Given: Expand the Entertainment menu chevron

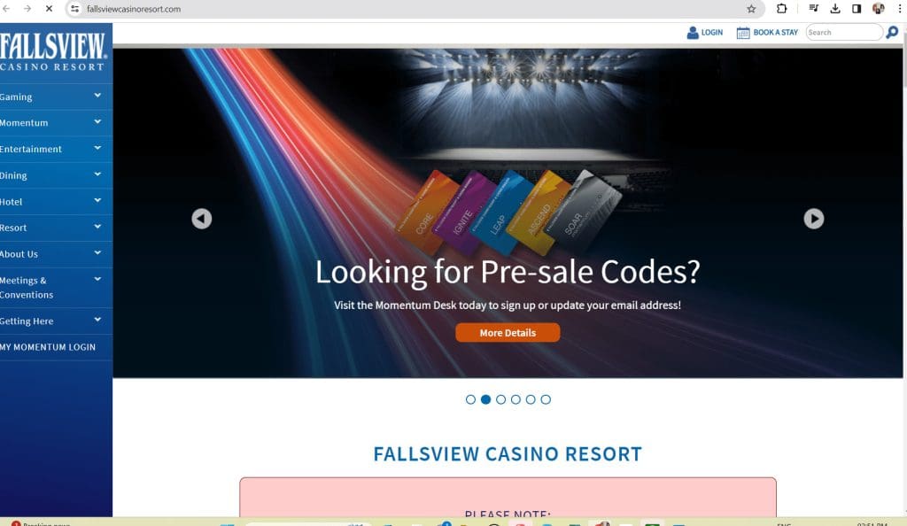Looking at the screenshot, I should click(x=97, y=148).
